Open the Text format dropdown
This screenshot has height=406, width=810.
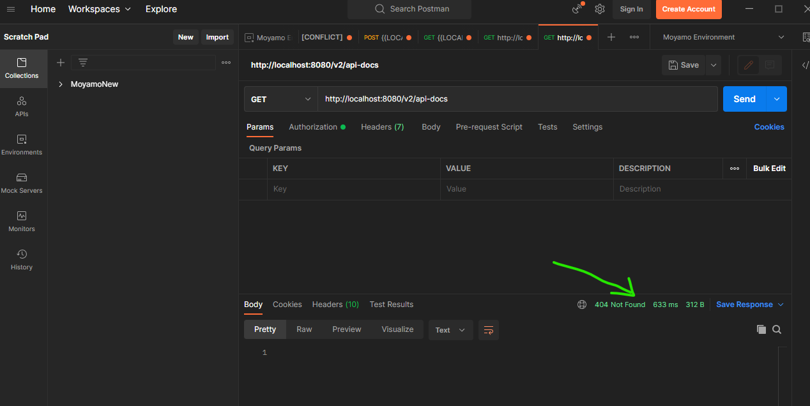[450, 330]
